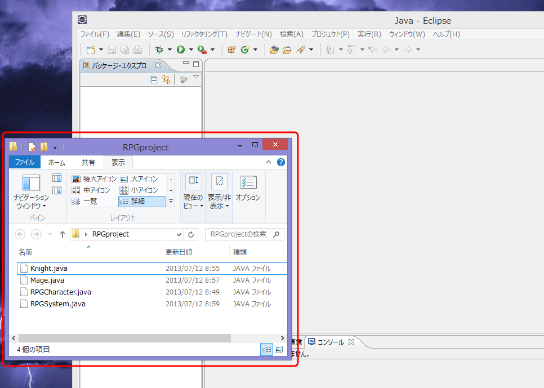Click the Next Annotation icon in Eclipse
Screen dimensions: 544x388
(330, 50)
